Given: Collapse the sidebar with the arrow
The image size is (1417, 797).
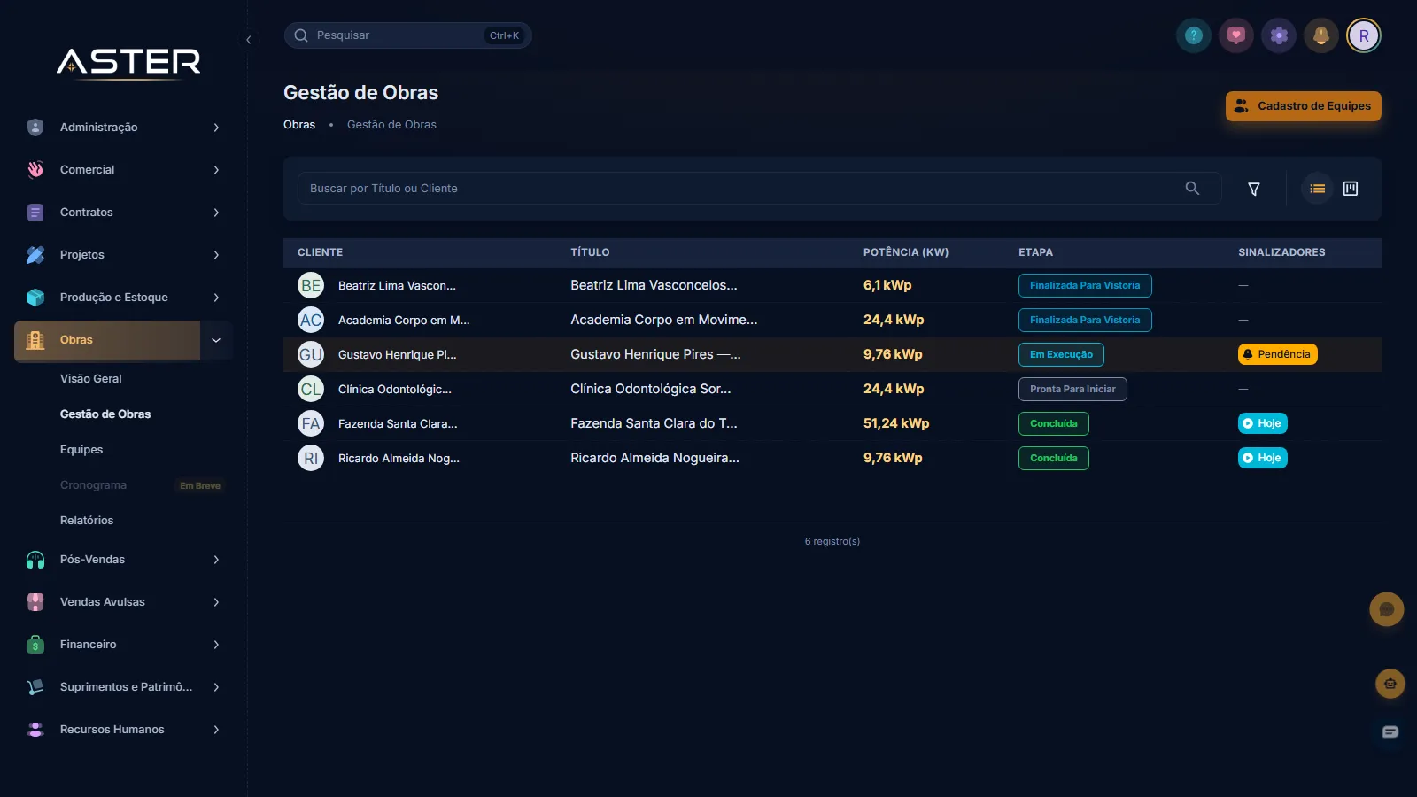Looking at the screenshot, I should [249, 40].
